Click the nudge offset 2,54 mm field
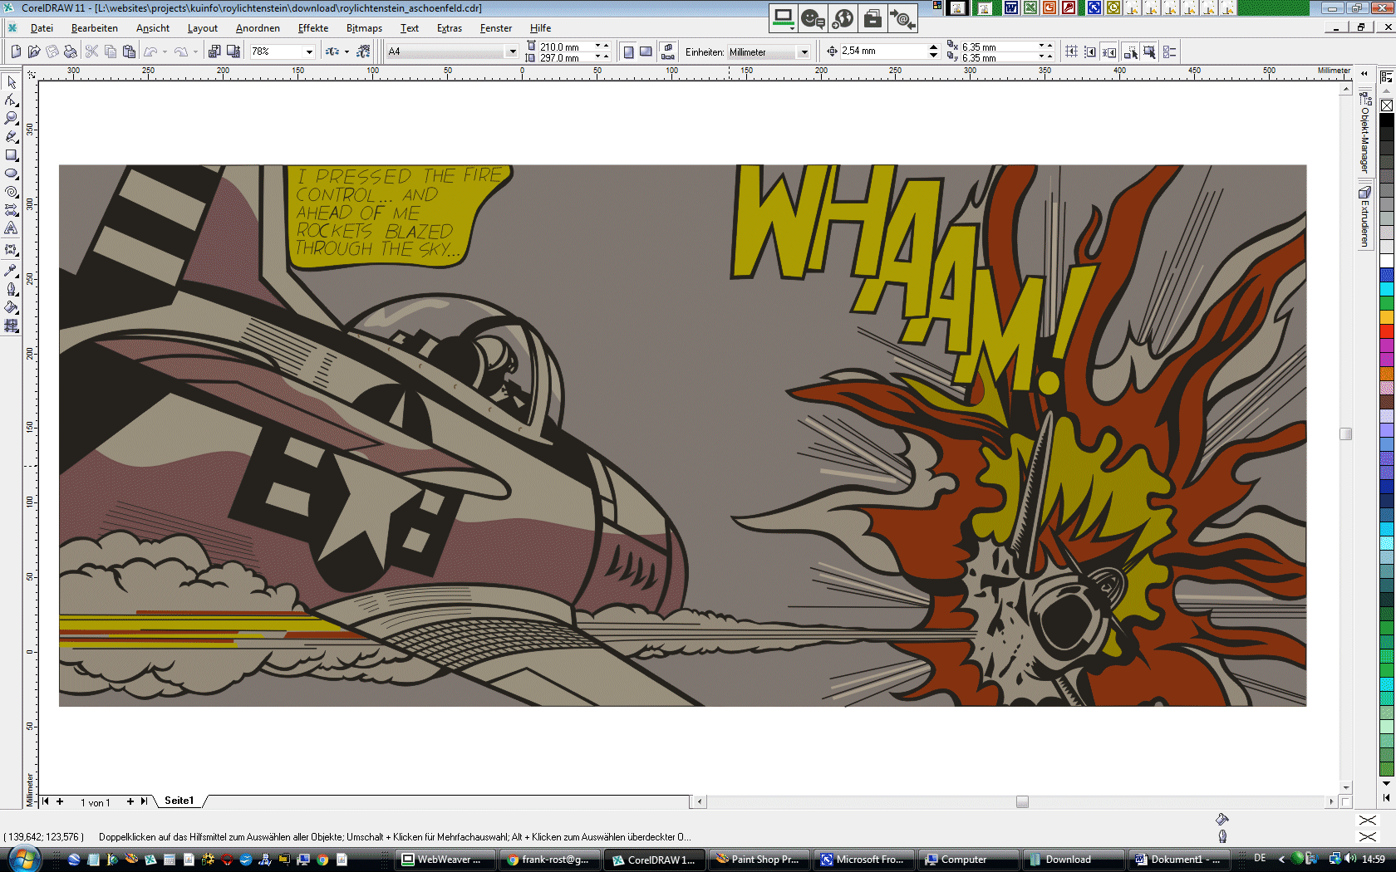The height and width of the screenshot is (872, 1396). pos(883,51)
